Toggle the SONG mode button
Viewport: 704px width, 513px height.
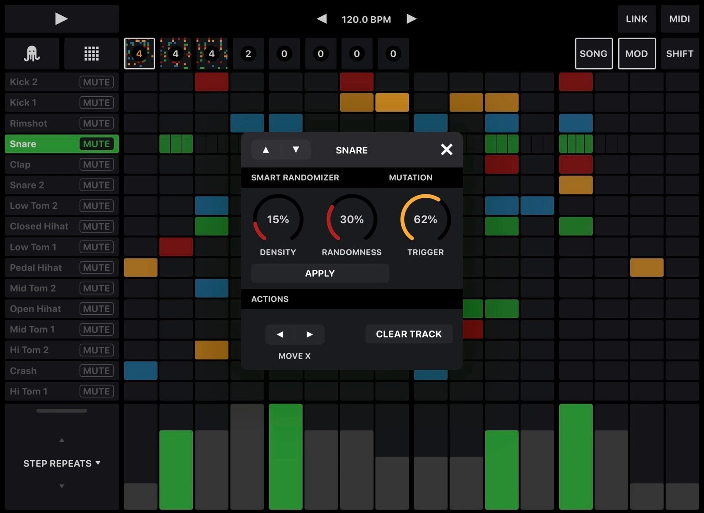(x=593, y=54)
